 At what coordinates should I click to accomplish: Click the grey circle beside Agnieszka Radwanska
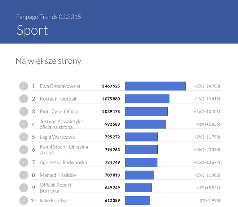23,162
